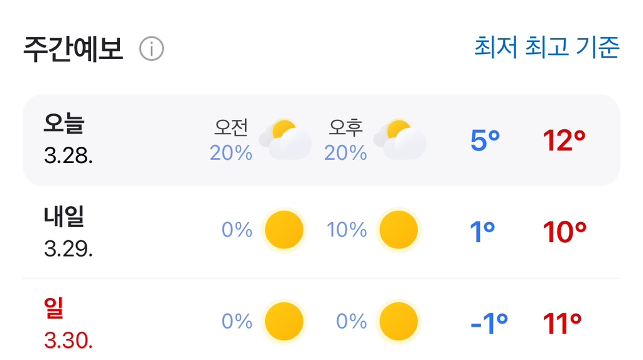
Task: Click Sunday's high temperature 11°
Action: coord(563,324)
